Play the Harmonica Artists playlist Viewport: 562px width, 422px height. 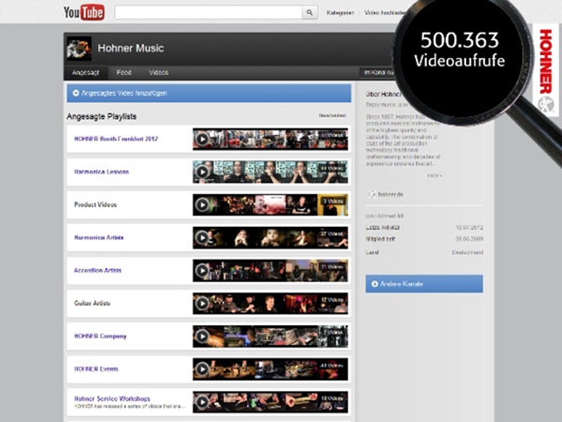[202, 238]
